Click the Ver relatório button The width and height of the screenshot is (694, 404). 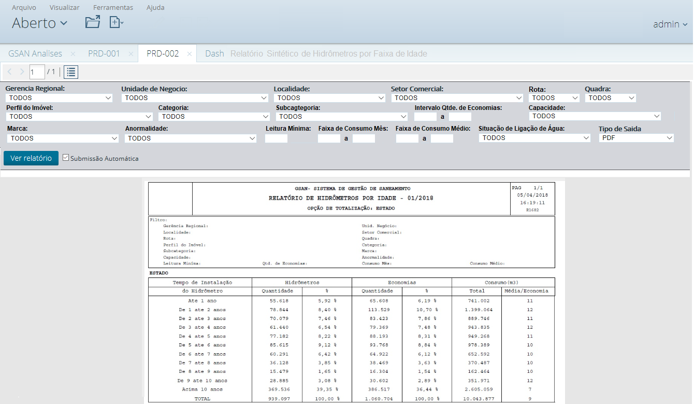tap(31, 158)
